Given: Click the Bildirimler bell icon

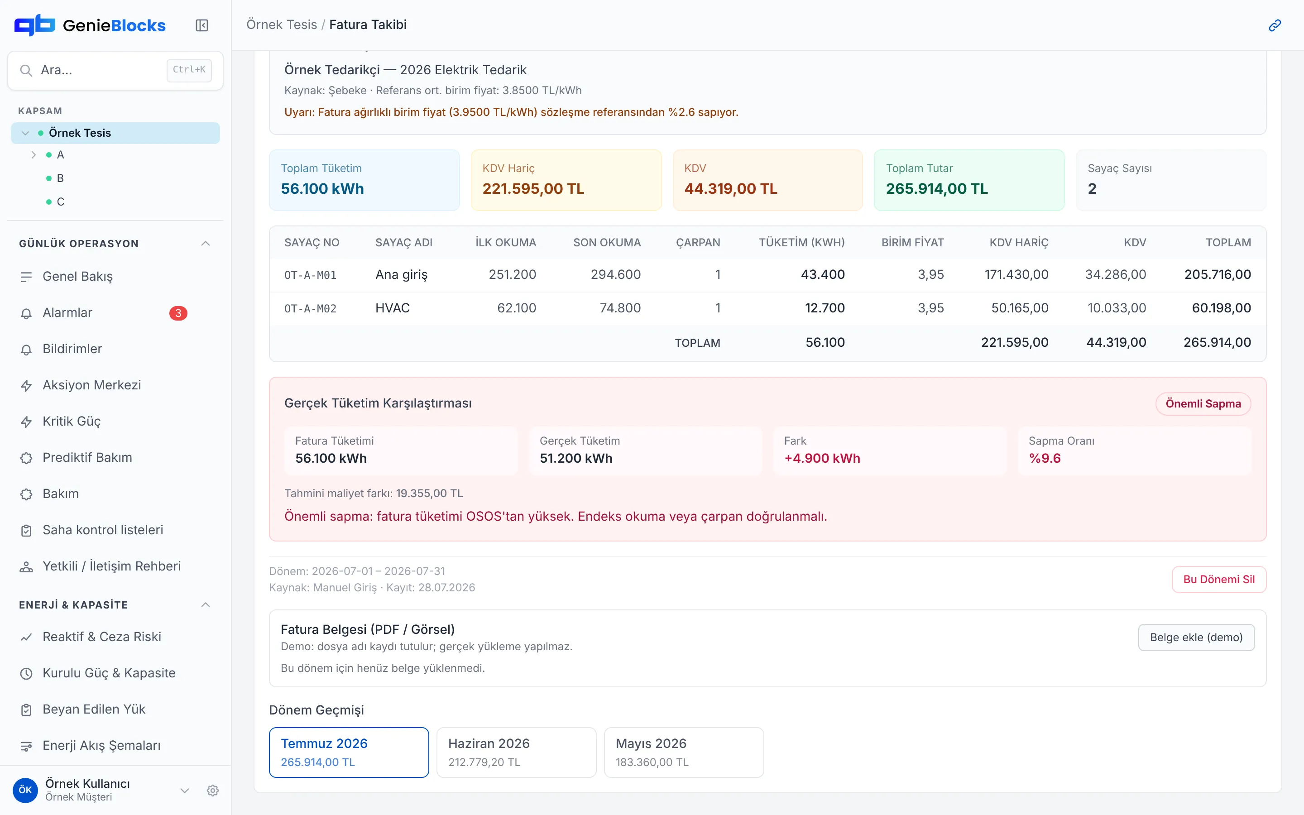Looking at the screenshot, I should tap(26, 349).
